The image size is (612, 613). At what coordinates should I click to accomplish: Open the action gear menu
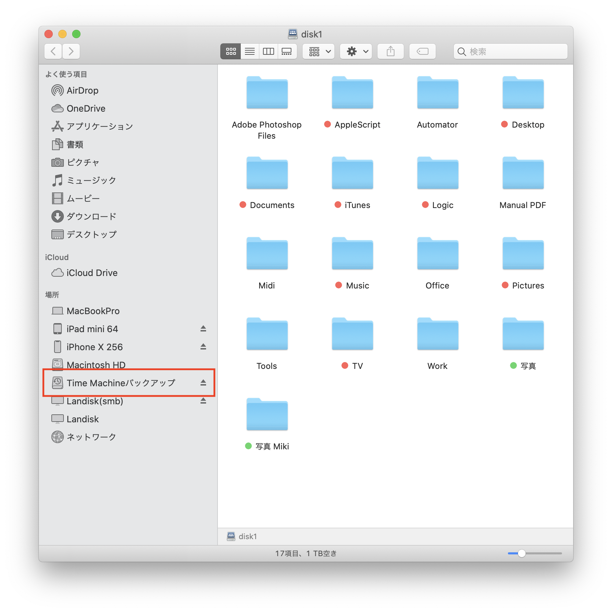(356, 51)
